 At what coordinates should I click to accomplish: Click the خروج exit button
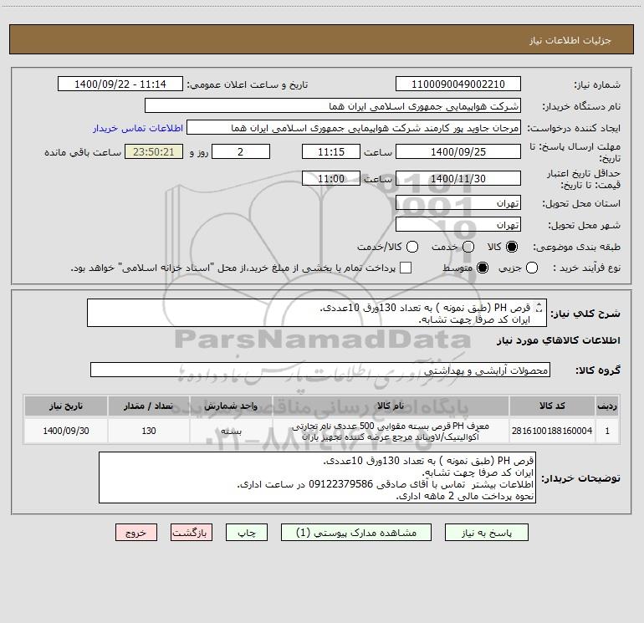pyautogui.click(x=136, y=533)
